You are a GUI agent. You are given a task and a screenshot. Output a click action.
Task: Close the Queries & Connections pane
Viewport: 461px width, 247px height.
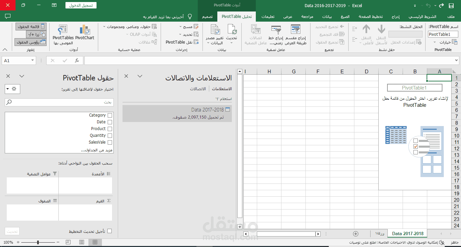click(126, 76)
